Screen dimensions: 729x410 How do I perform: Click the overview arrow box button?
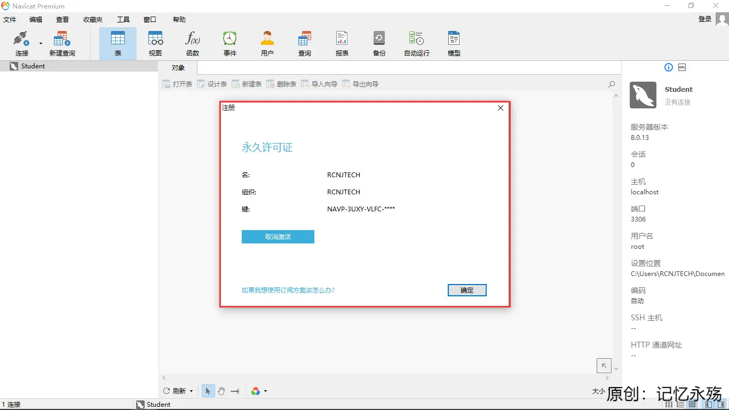tap(604, 366)
